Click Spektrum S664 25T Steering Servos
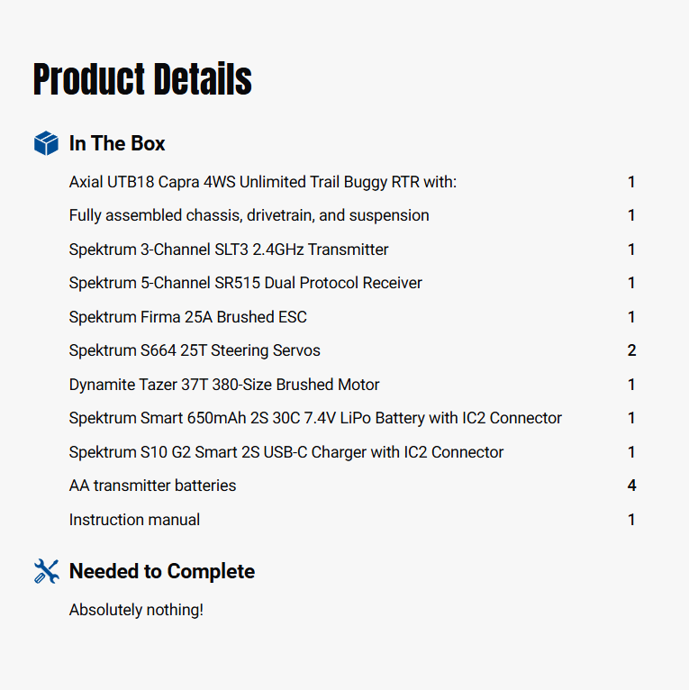Image resolution: width=689 pixels, height=690 pixels. point(195,350)
